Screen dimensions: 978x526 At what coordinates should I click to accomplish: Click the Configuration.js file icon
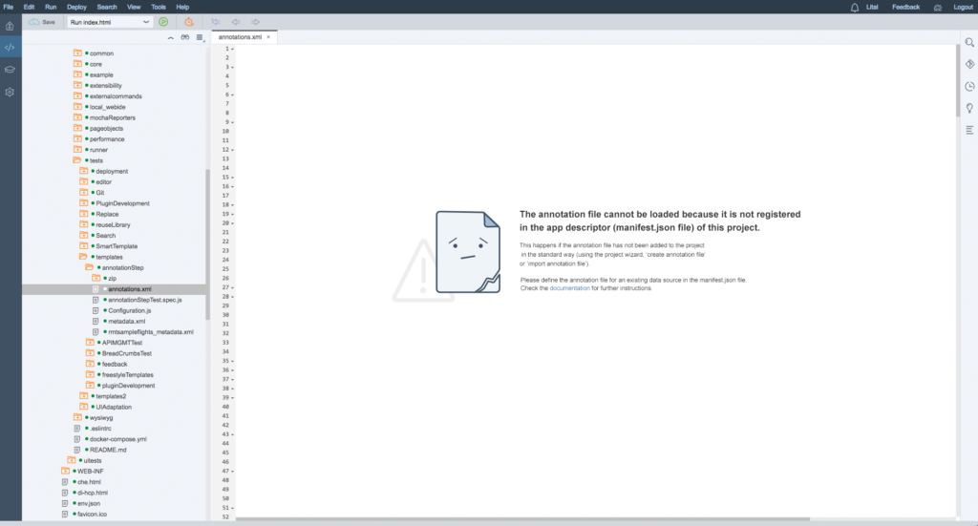point(96,310)
